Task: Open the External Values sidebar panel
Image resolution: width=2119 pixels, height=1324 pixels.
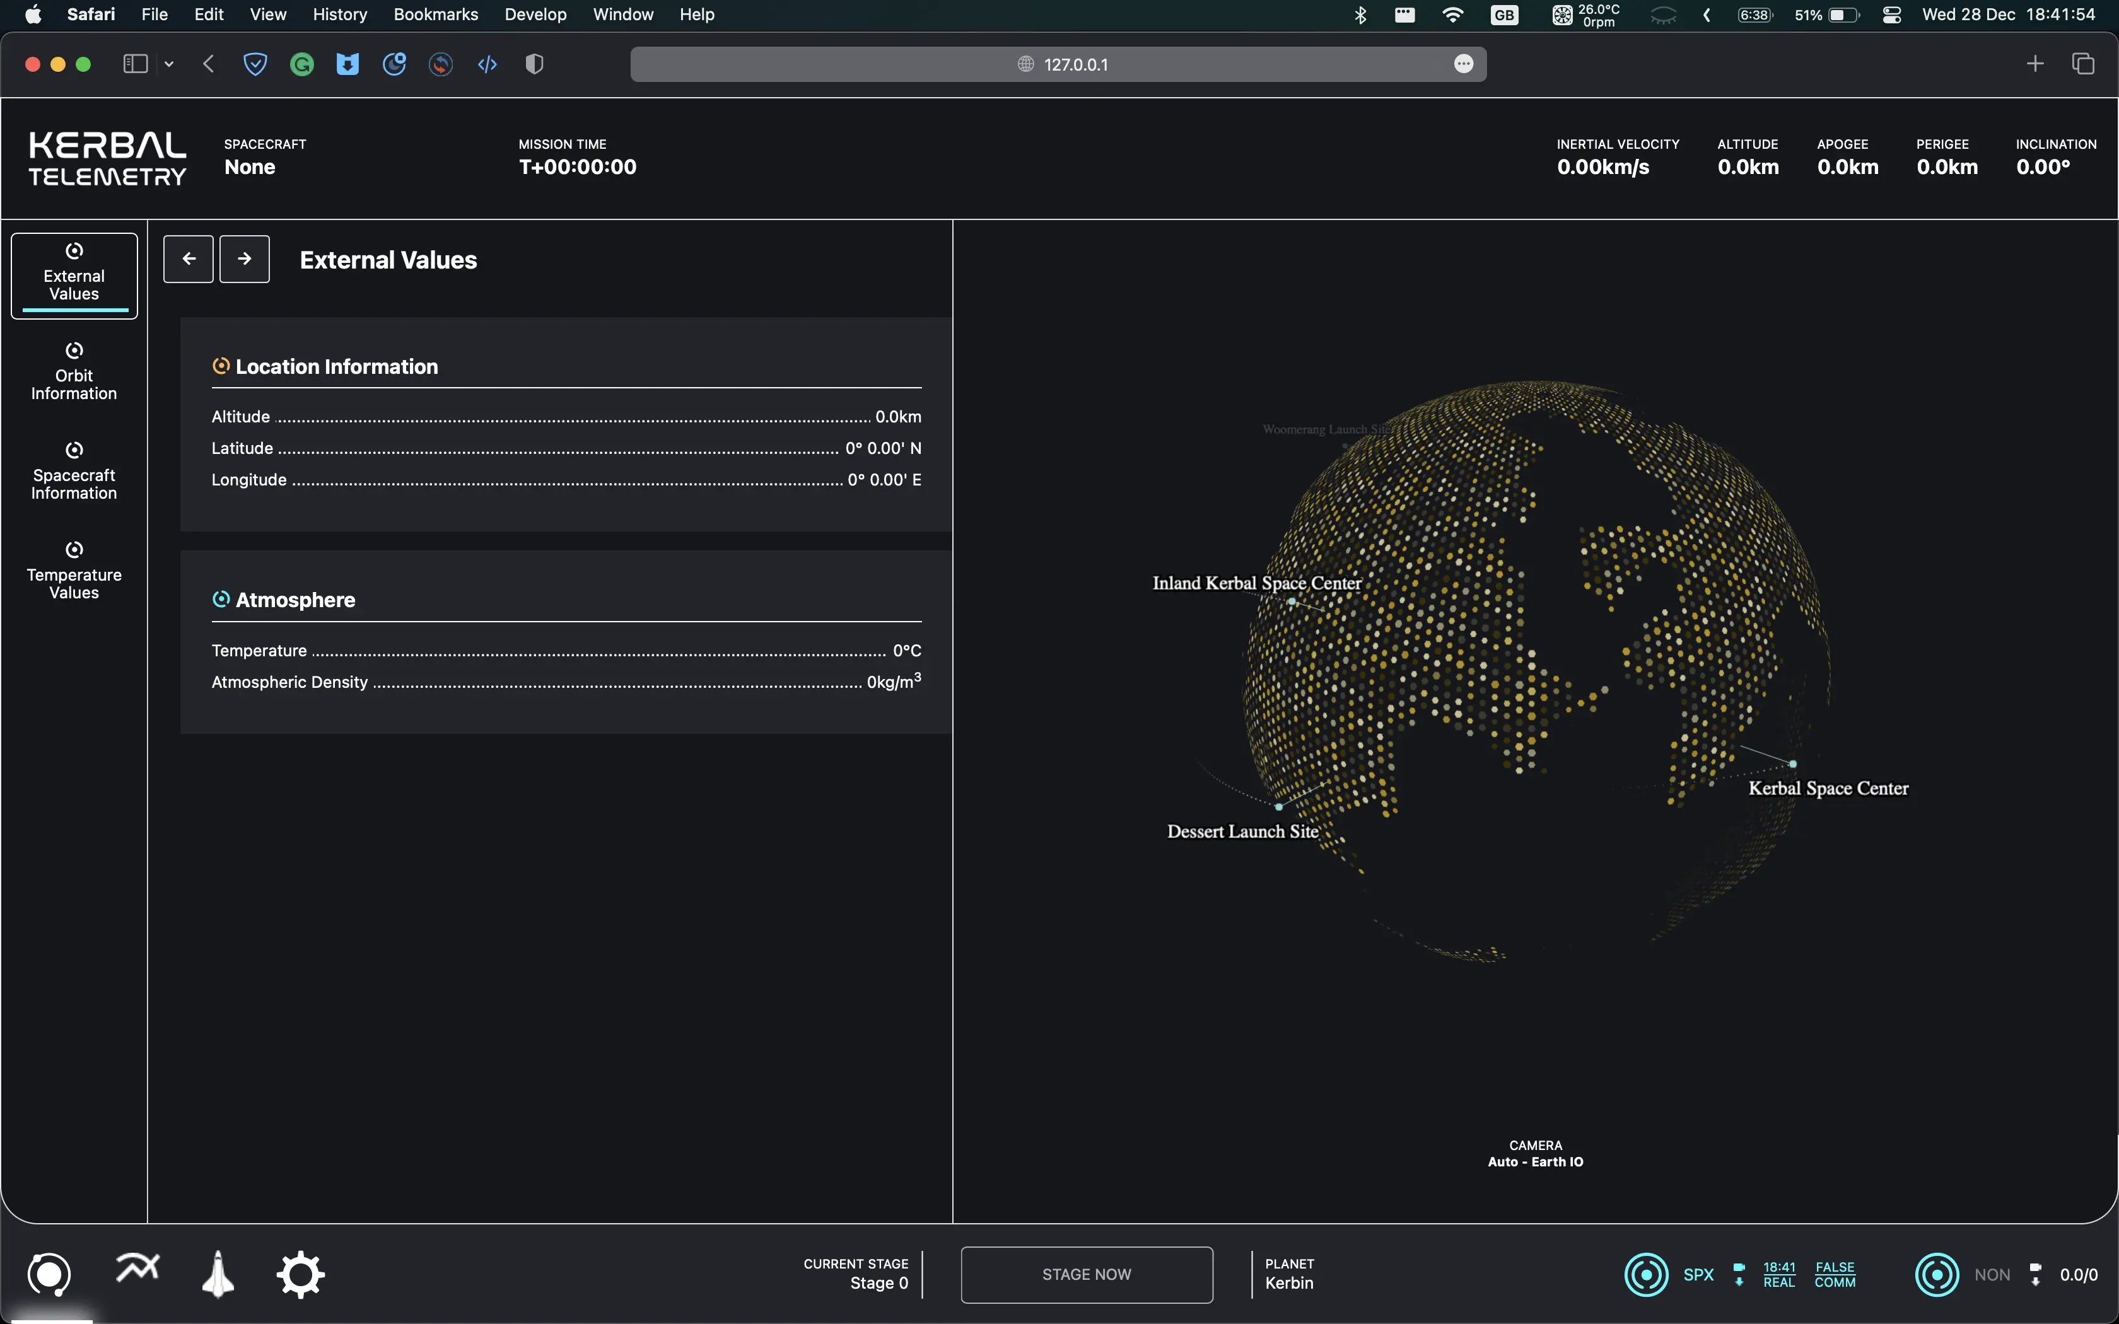Action: click(x=74, y=276)
